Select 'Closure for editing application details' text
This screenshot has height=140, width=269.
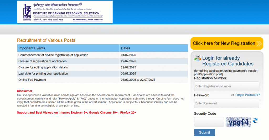click(x=43, y=67)
